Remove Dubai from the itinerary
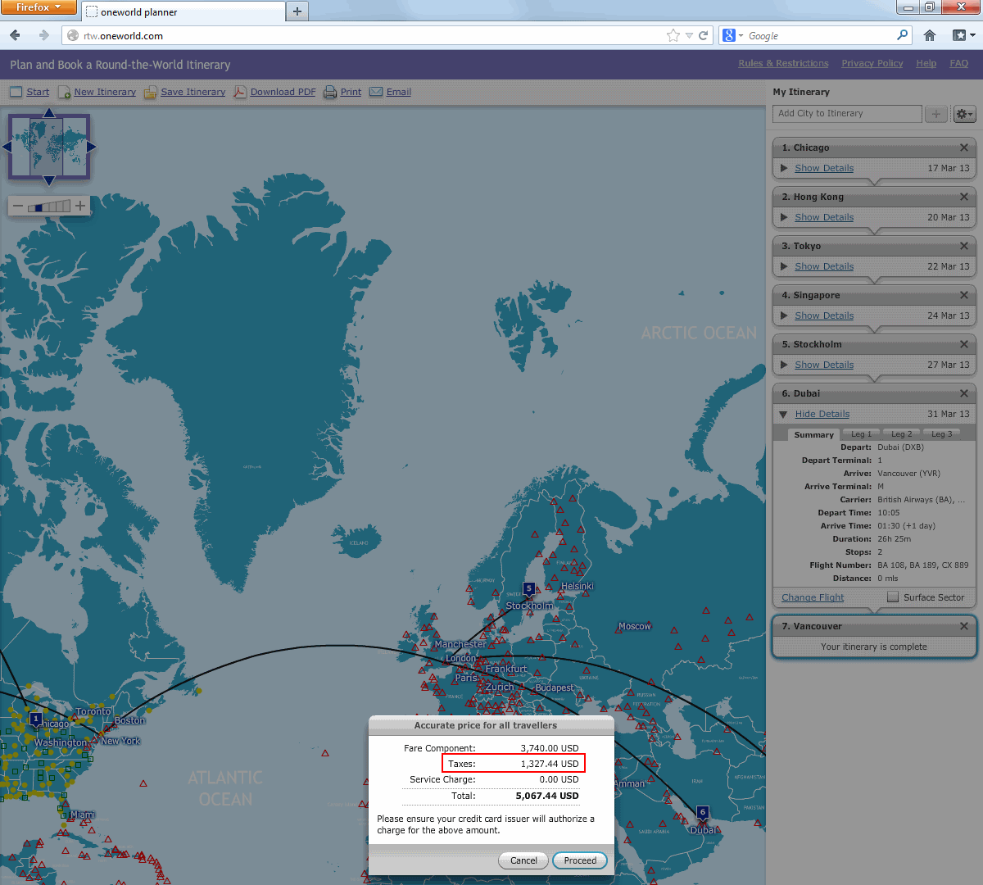This screenshot has height=885, width=983. (x=964, y=393)
